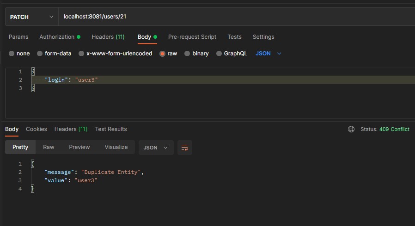Toggle the response word wrap icon
Viewport: 415px width, 226px height.
[185, 148]
